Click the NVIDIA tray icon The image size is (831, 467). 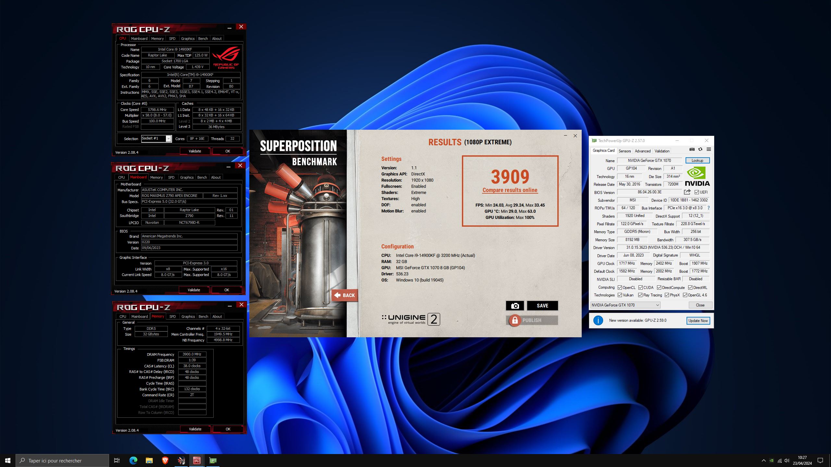tap(772, 461)
